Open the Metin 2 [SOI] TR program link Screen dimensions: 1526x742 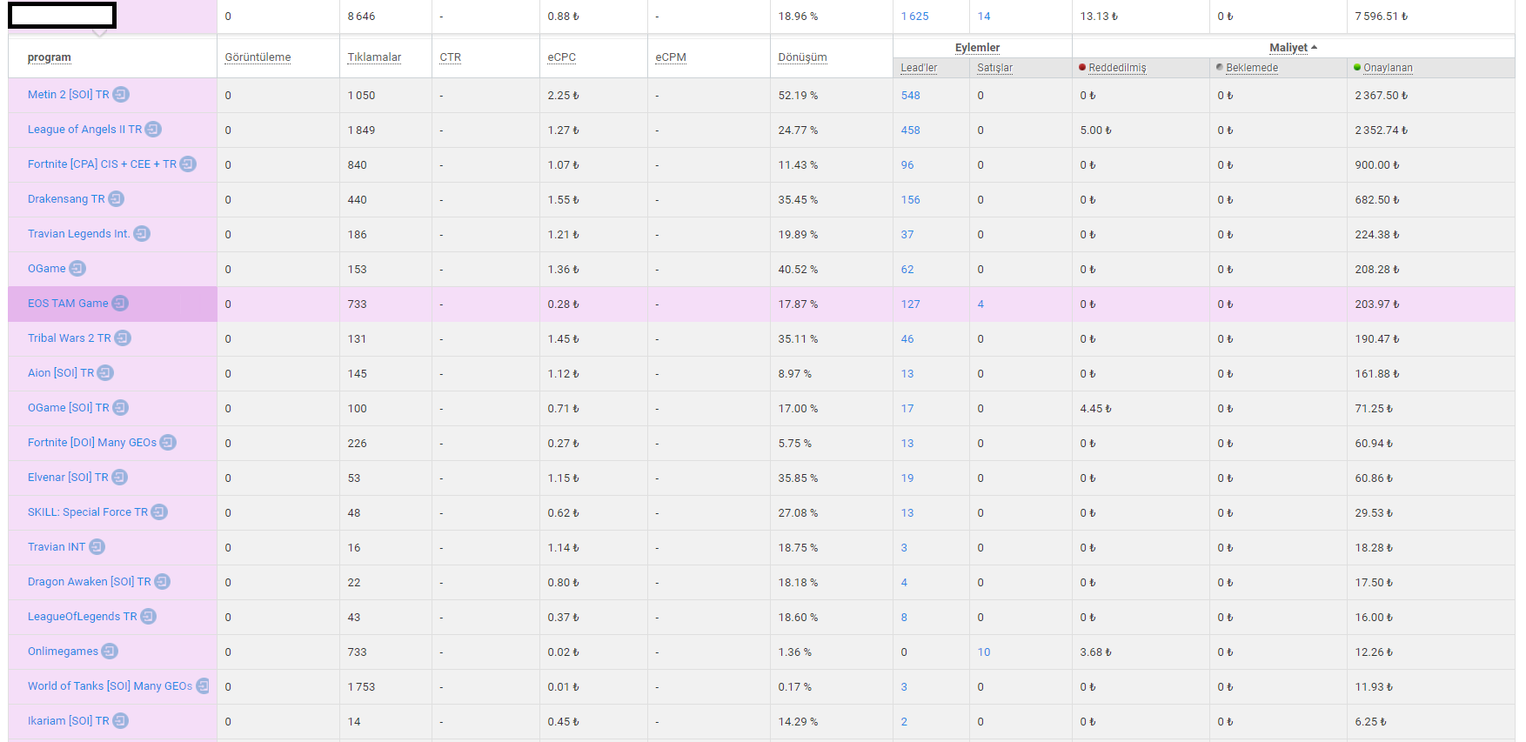click(69, 95)
